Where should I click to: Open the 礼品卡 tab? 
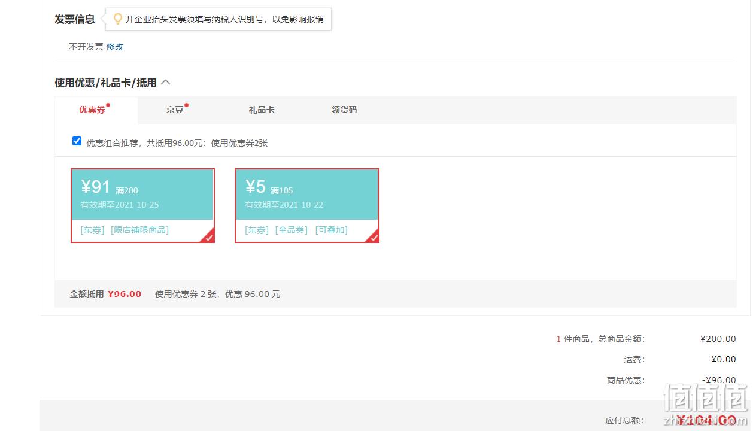(x=262, y=110)
